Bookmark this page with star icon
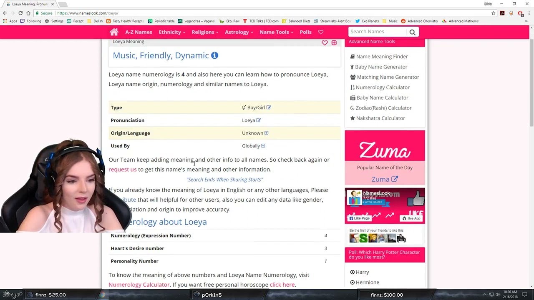 [x=493, y=13]
